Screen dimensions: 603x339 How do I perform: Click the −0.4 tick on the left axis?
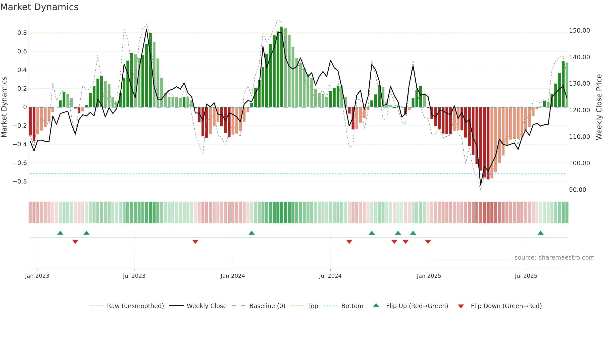pyautogui.click(x=20, y=144)
